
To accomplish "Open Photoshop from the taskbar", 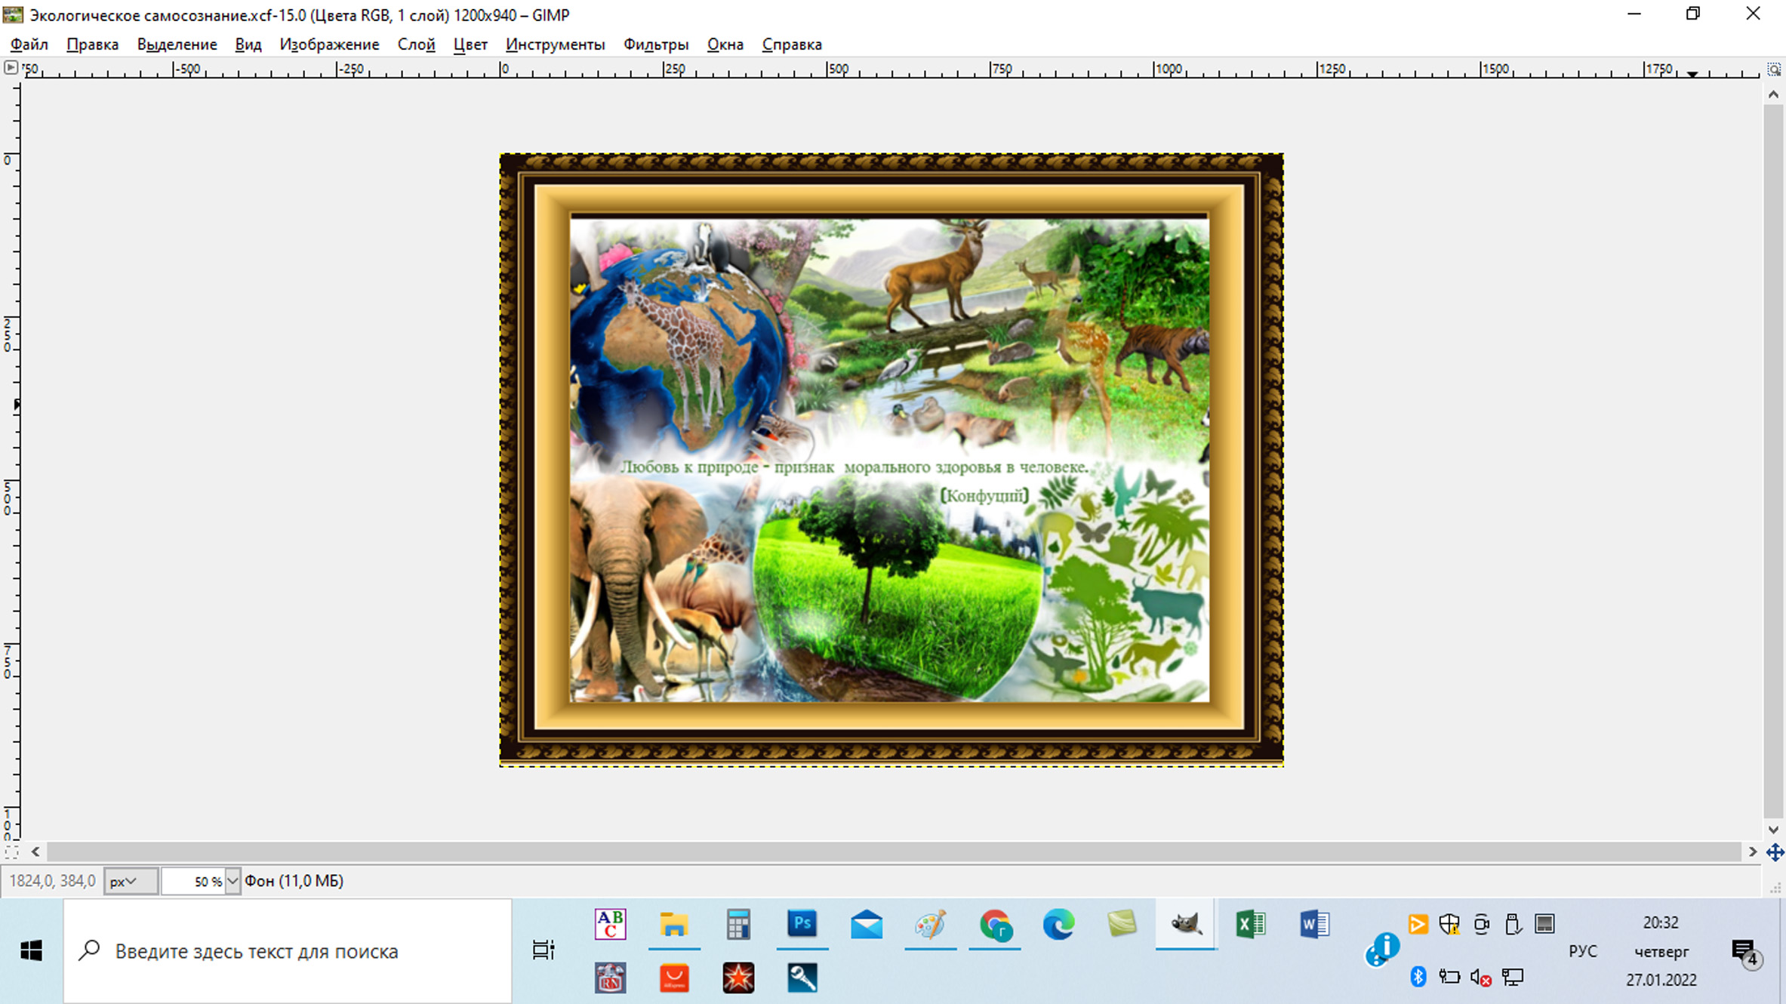I will pos(802,924).
